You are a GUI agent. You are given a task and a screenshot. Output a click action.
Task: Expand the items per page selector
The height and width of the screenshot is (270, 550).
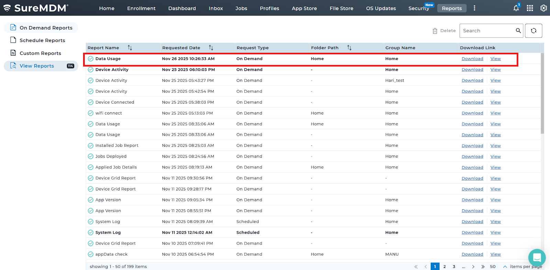(x=505, y=267)
